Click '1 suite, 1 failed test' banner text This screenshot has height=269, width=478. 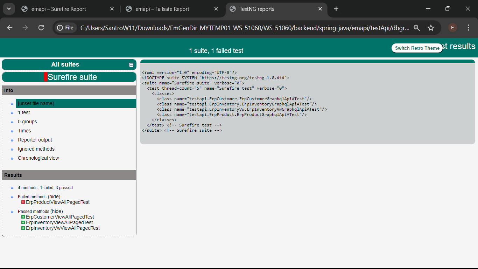(216, 51)
